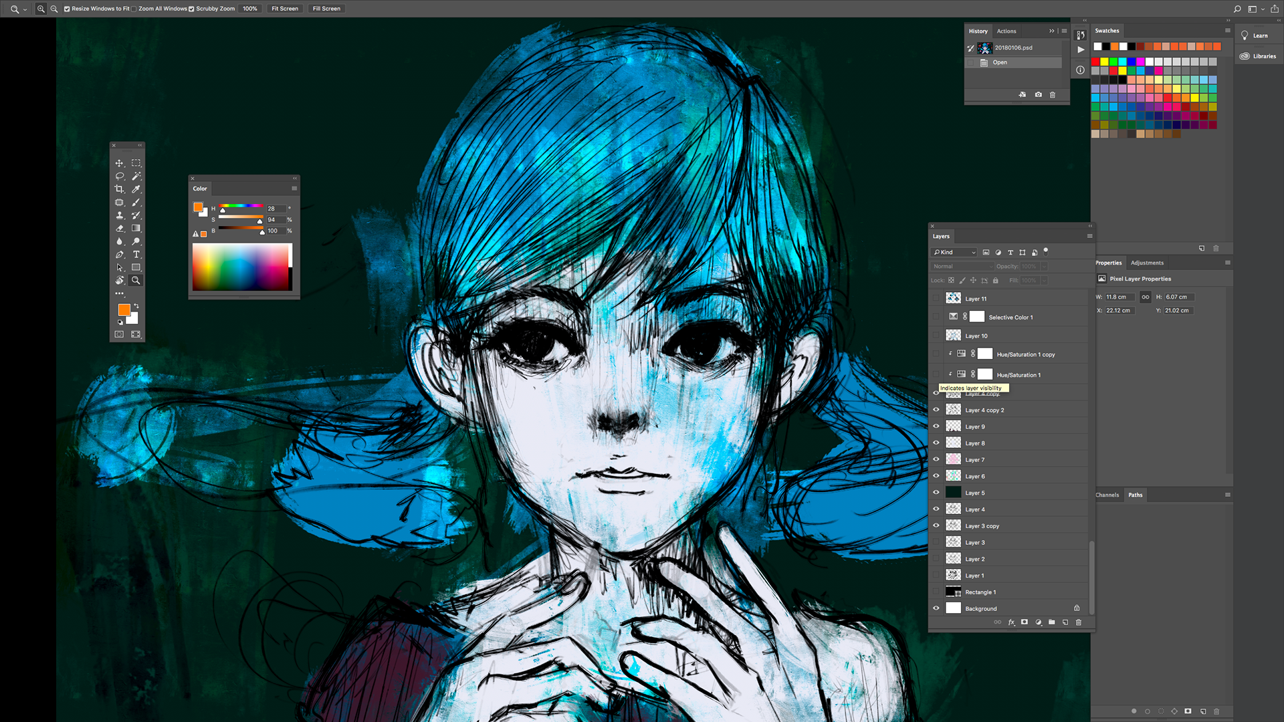Open the Color panel flyout menu
Viewport: 1284px width, 722px height.
(294, 189)
